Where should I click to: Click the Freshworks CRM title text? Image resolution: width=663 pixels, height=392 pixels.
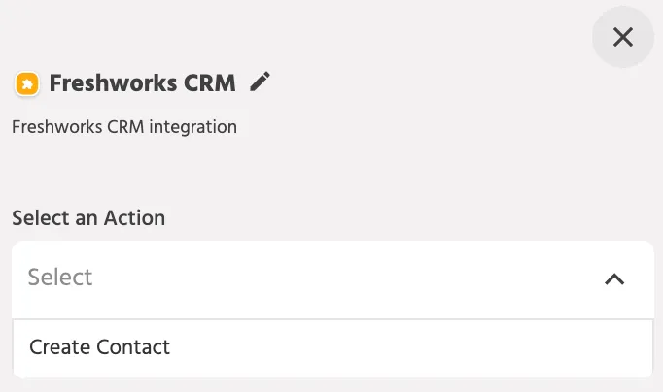[143, 83]
